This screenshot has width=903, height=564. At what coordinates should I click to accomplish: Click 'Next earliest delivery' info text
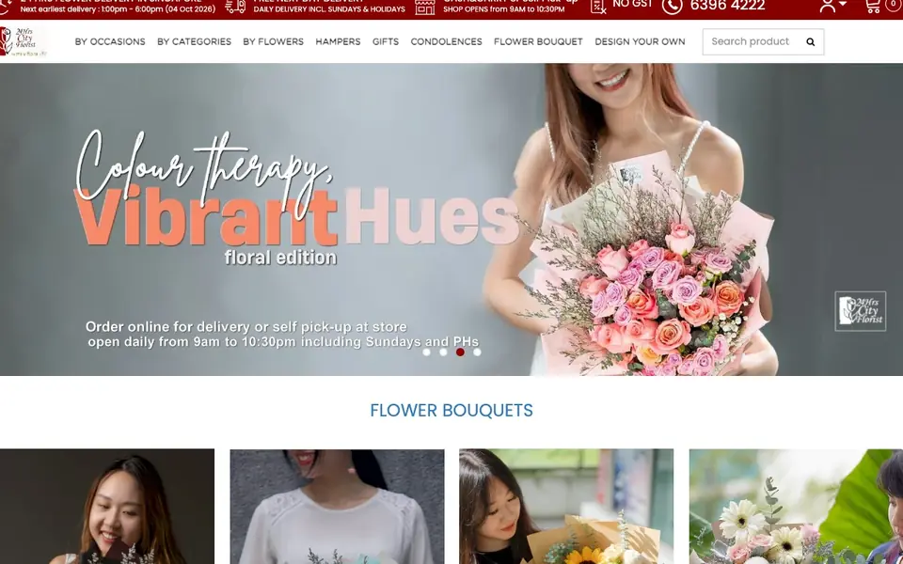[118, 9]
